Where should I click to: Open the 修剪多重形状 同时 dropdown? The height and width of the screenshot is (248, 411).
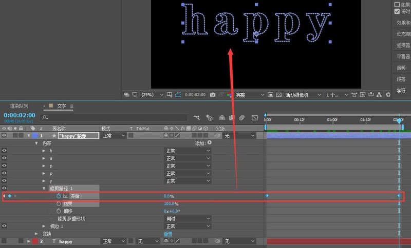coord(188,218)
